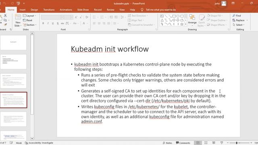258x145 pixels.
Task: Select the rectangle shape in gallery
Action: click(174, 16)
